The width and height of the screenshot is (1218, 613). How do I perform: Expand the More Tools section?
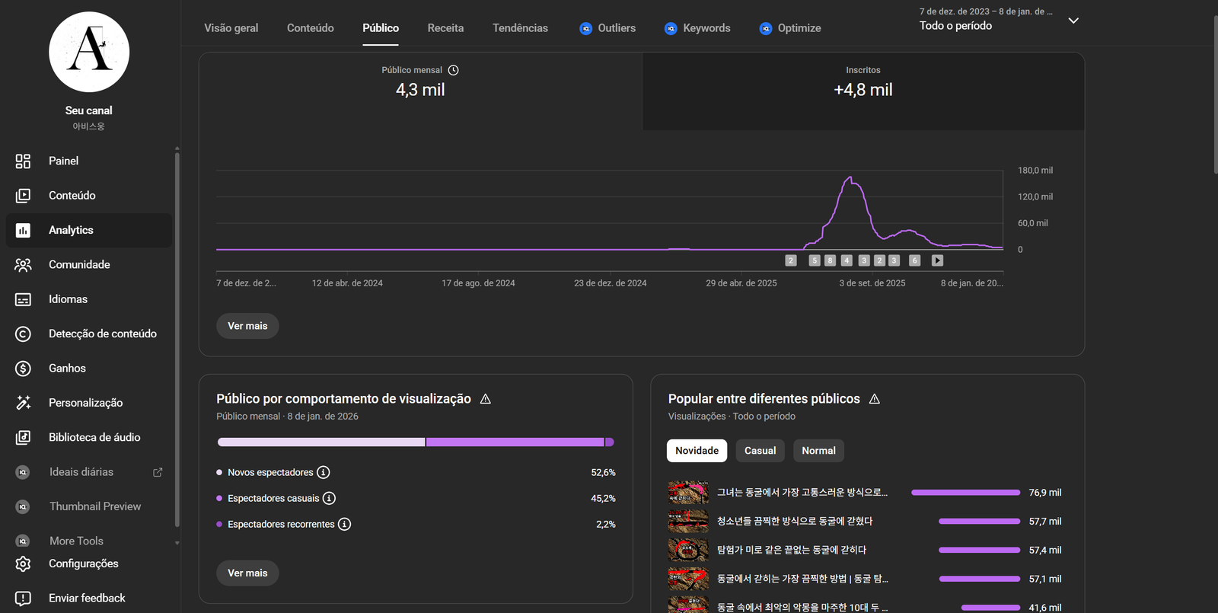76,541
